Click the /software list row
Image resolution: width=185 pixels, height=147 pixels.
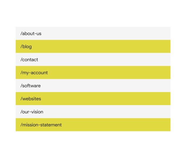click(x=93, y=86)
